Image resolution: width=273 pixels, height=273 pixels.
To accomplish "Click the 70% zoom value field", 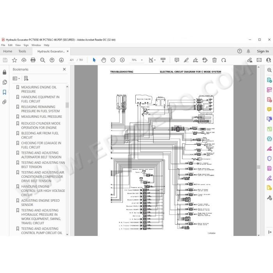I will coord(134,60).
